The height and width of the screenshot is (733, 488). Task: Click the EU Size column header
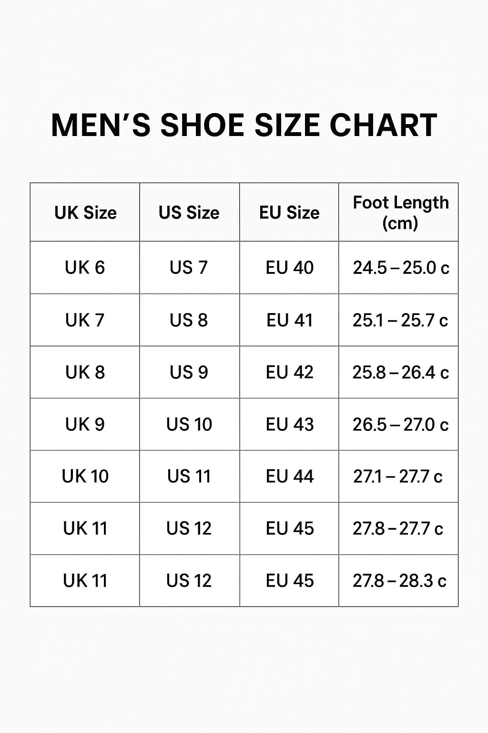click(x=289, y=212)
